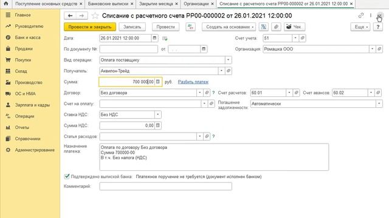389x218 pixels.
Task: Open related documents structure icon
Action: 263,27
